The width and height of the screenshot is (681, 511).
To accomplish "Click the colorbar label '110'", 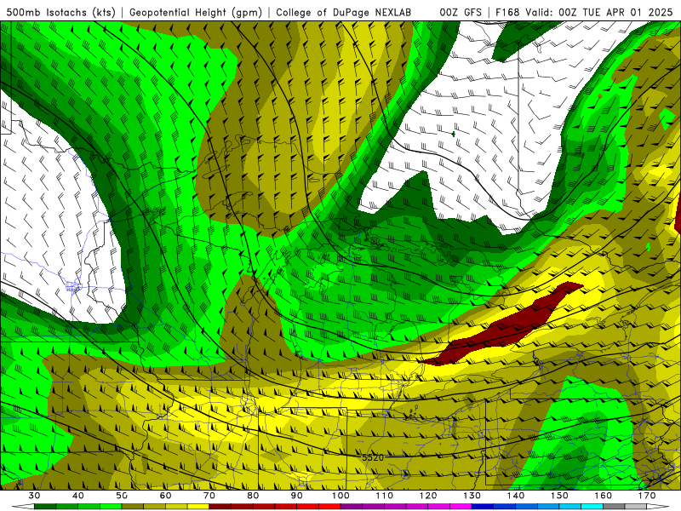I will [x=385, y=496].
